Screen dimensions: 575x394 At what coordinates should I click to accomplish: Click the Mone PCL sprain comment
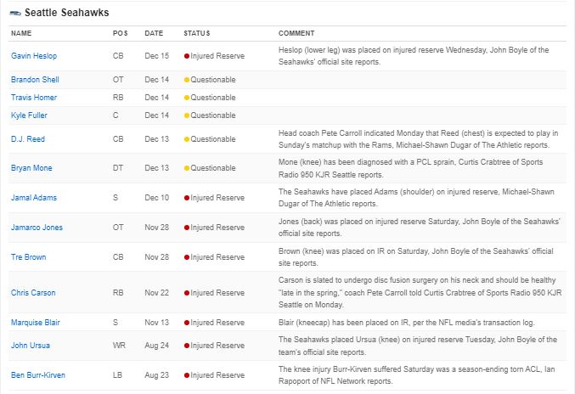click(411, 168)
